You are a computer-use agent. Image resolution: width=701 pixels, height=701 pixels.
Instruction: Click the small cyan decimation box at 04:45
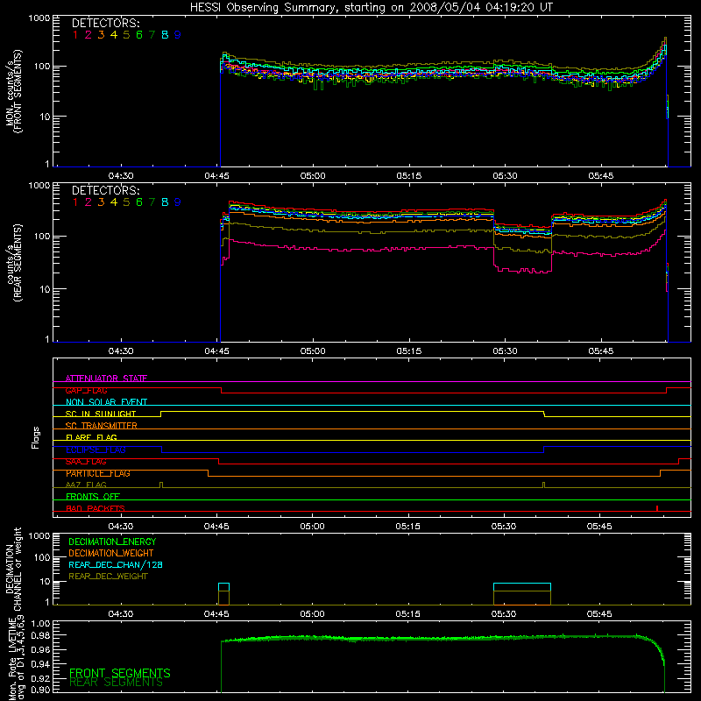point(223,587)
